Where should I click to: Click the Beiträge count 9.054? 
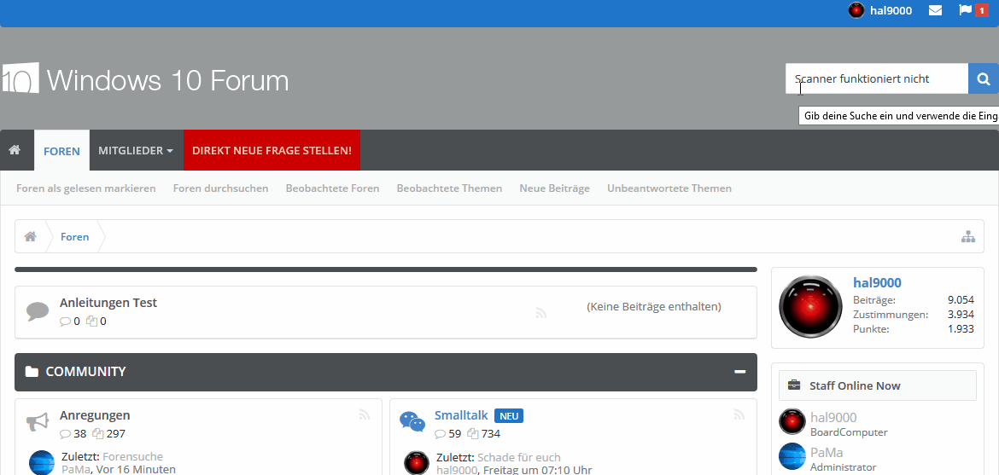pos(961,300)
